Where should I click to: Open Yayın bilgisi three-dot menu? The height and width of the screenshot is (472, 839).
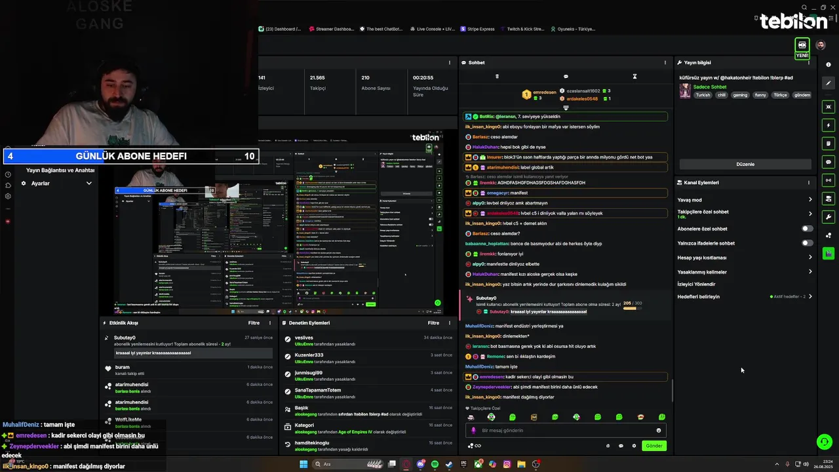(809, 63)
